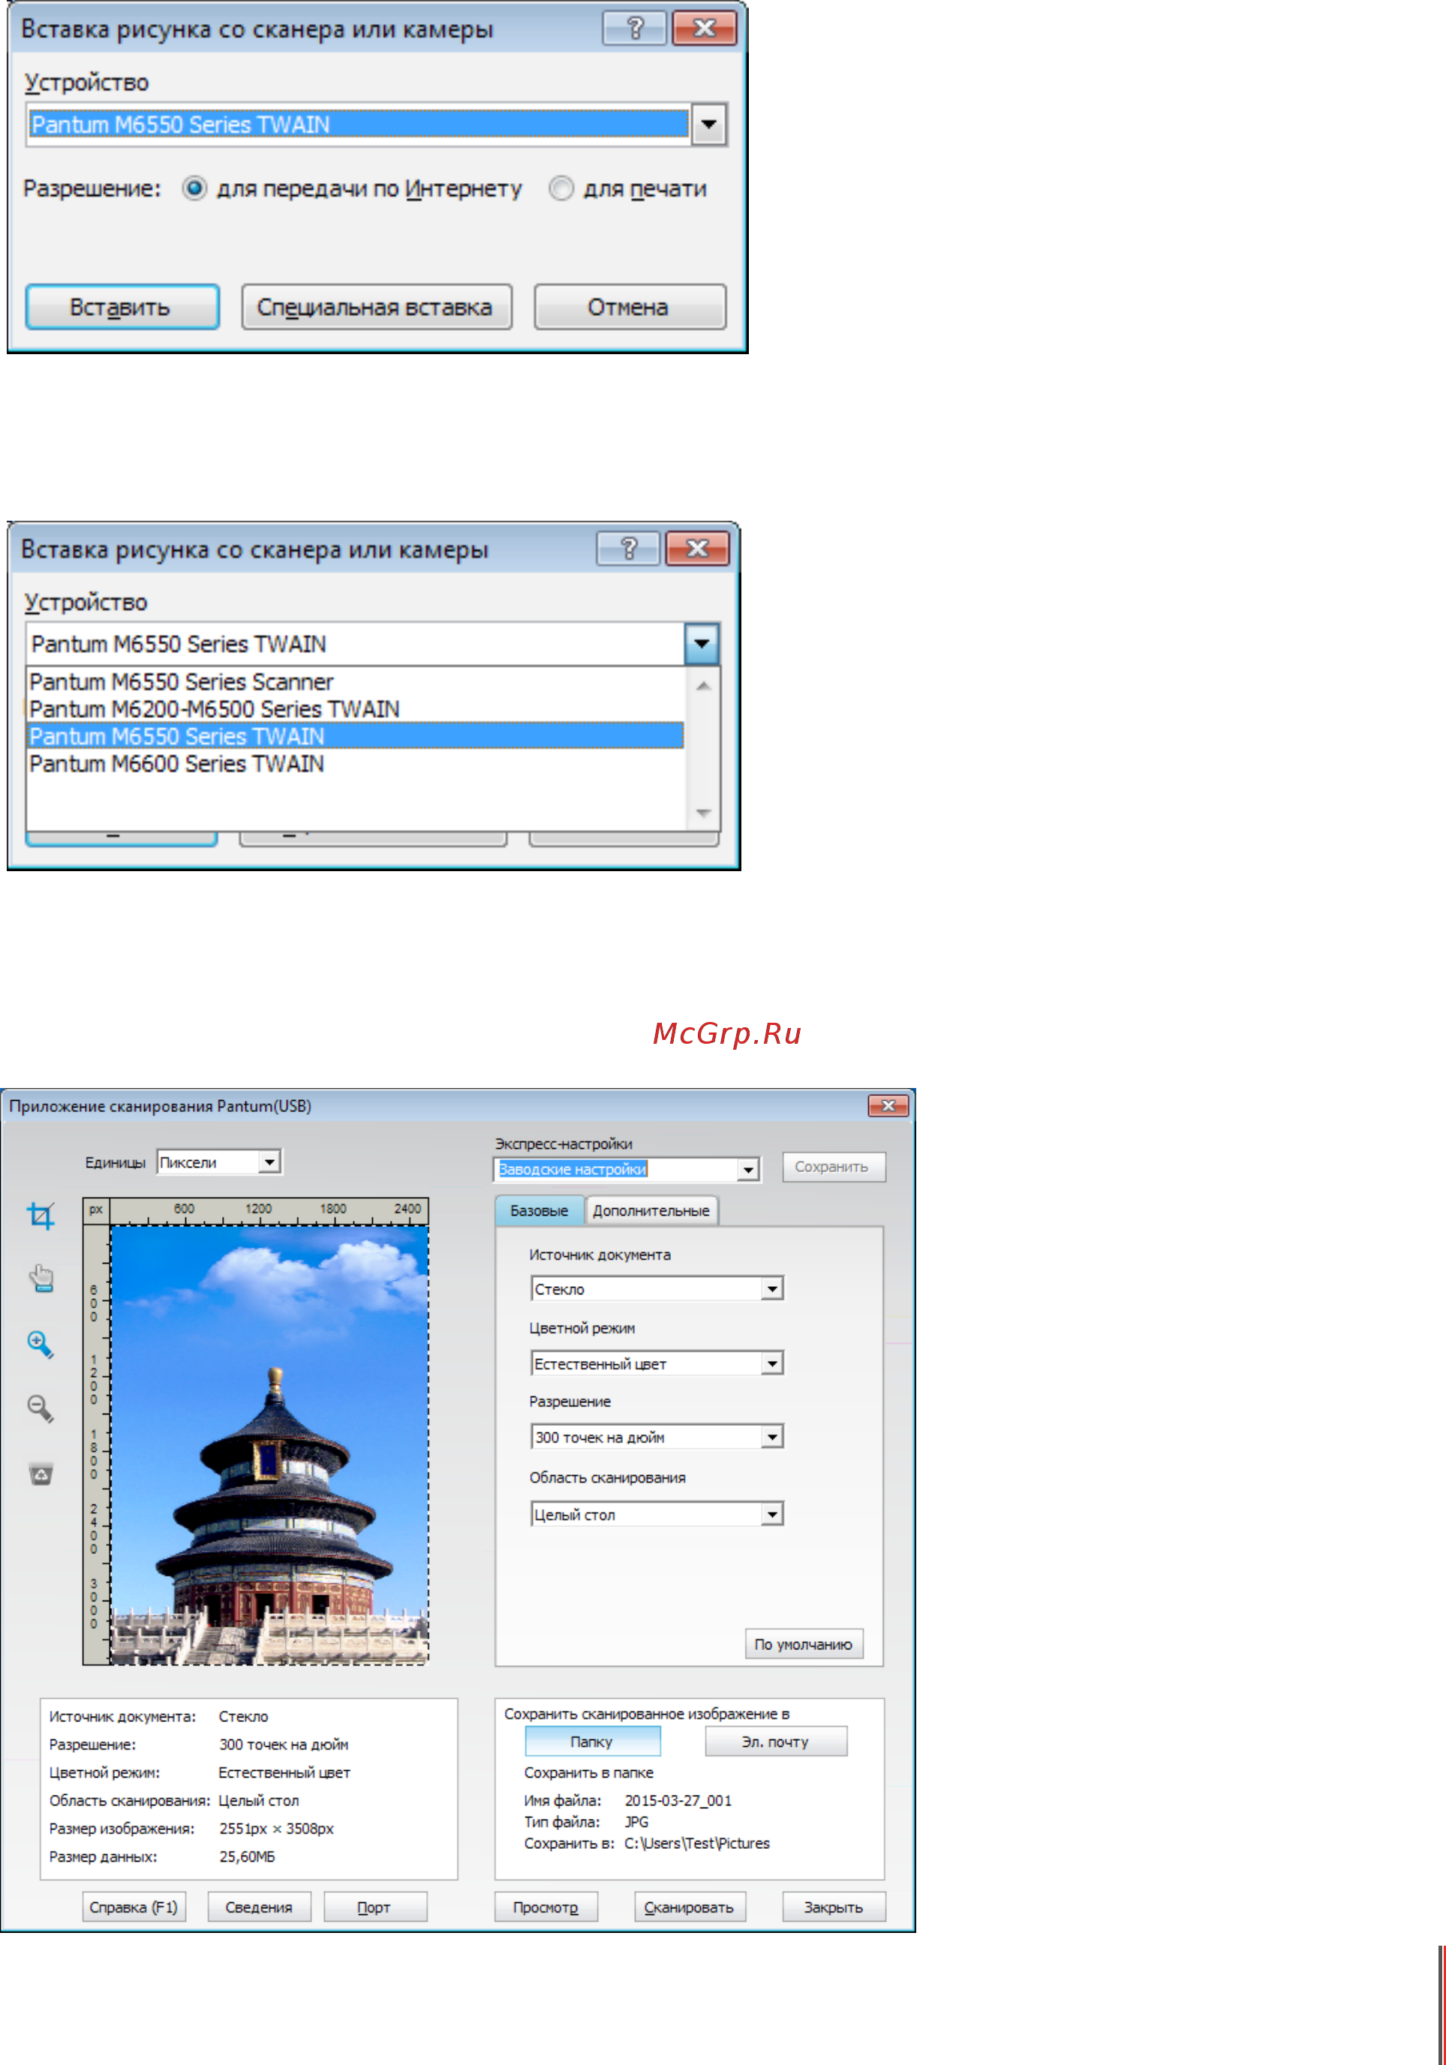The height and width of the screenshot is (2065, 1446).
Task: Collapse the device dropdown in the second dialog
Action: point(702,644)
